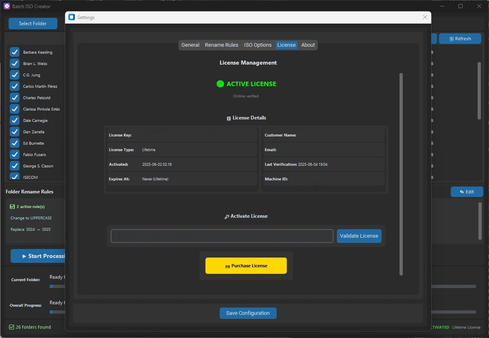The width and height of the screenshot is (489, 338).
Task: Click the checkmark icon by 2 active rule(s)
Action: coord(12,207)
